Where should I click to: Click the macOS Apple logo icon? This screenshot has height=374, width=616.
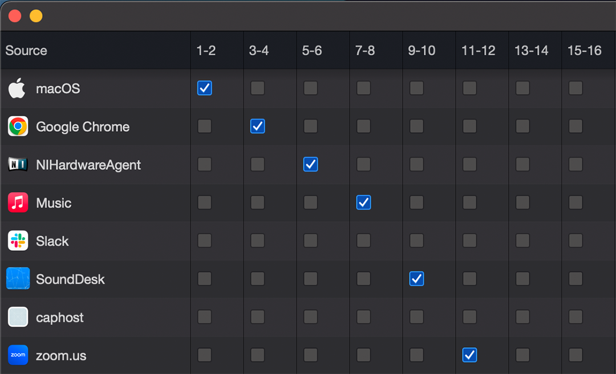(x=17, y=88)
